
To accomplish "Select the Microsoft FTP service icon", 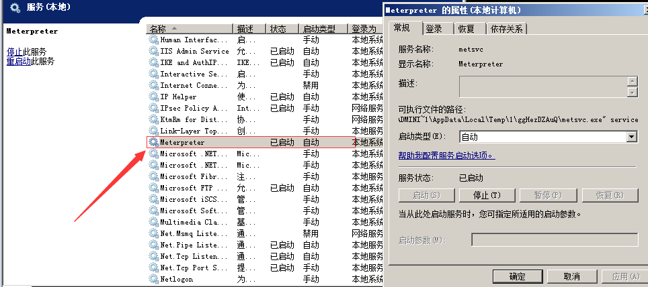I will pyautogui.click(x=154, y=188).
